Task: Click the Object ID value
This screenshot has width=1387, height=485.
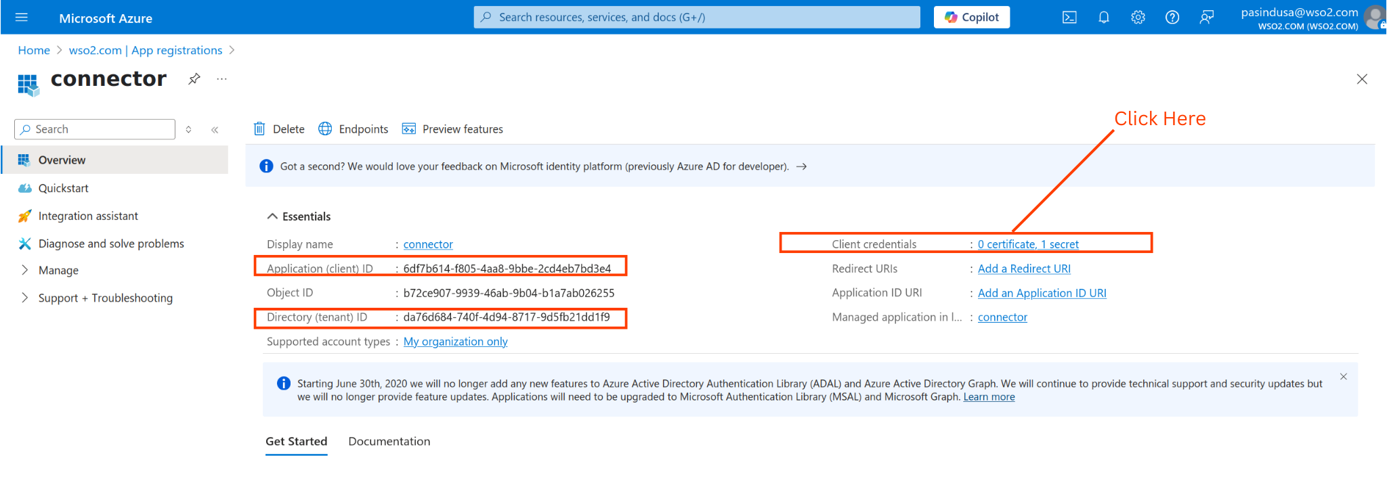Action: pyautogui.click(x=509, y=293)
